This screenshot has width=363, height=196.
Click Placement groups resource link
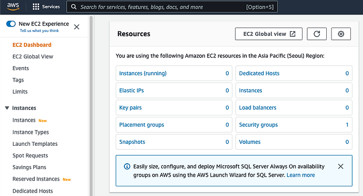coord(141,125)
